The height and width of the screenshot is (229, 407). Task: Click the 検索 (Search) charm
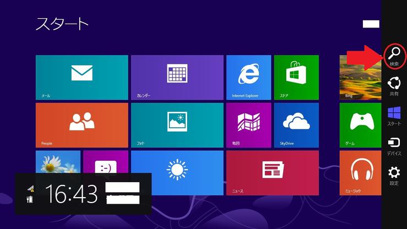[x=394, y=55]
